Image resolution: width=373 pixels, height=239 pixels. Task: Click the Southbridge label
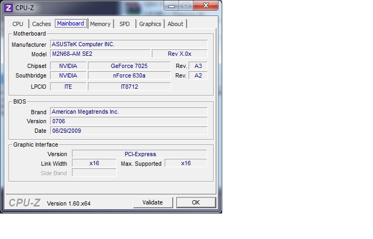31,75
